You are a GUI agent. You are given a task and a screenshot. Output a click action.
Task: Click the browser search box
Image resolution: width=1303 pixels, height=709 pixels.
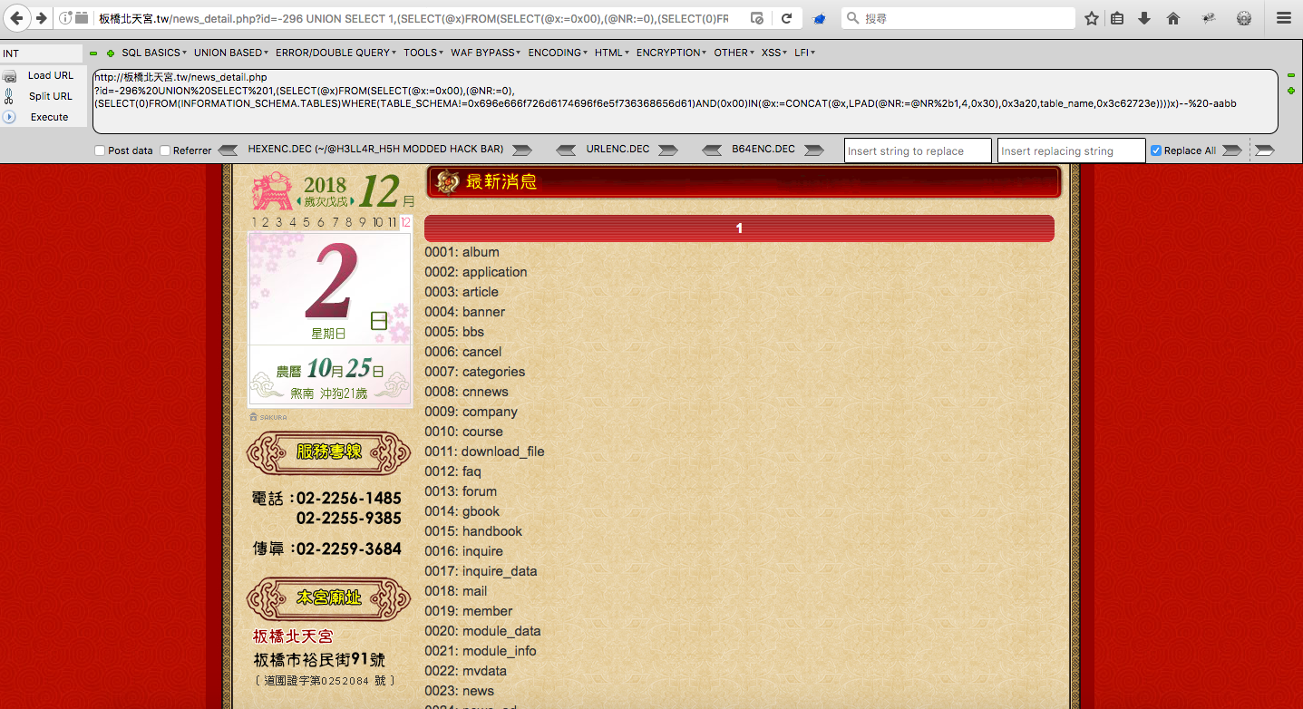pos(958,18)
